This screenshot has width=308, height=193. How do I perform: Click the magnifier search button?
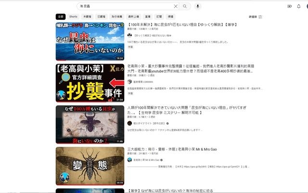click(x=185, y=6)
